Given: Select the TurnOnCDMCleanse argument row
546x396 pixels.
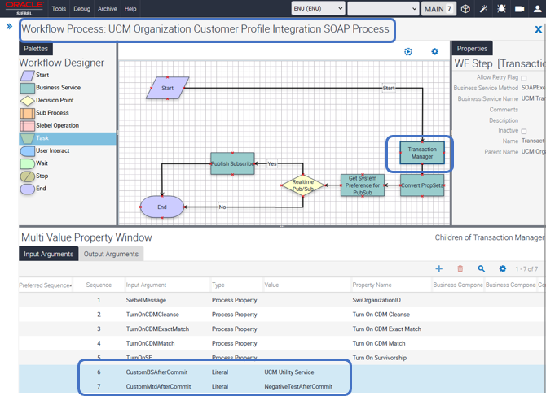Looking at the screenshot, I should 281,315.
